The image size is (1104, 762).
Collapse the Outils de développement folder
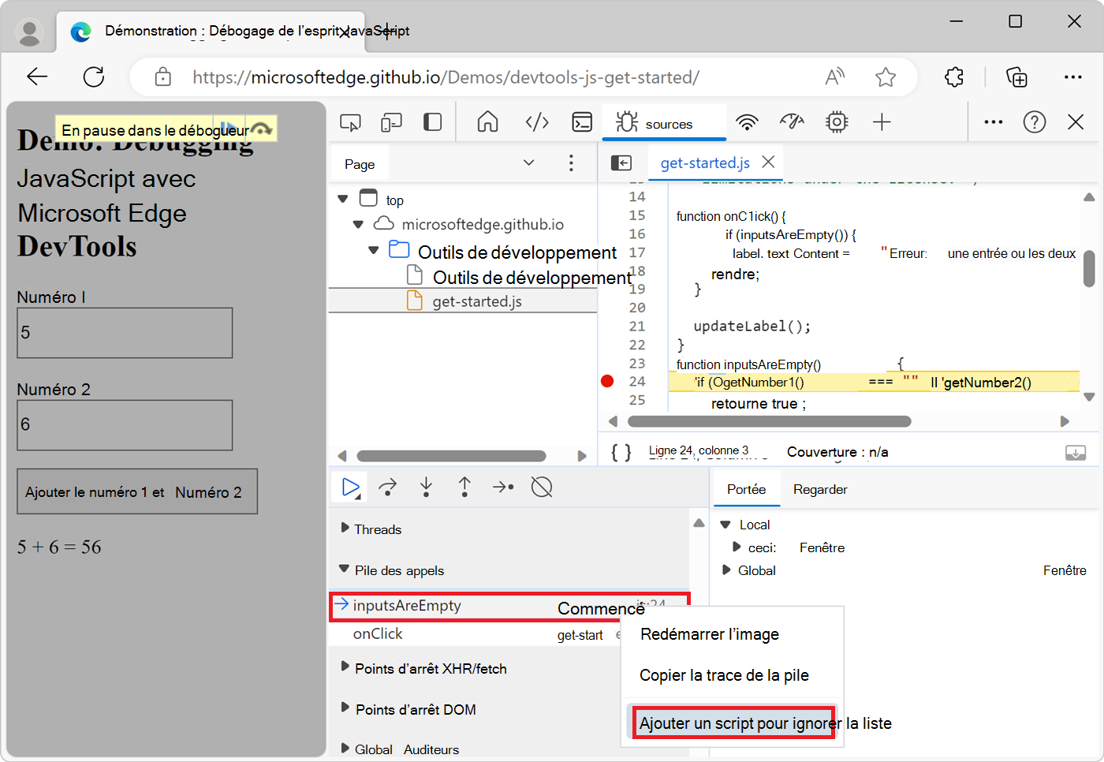coord(374,251)
